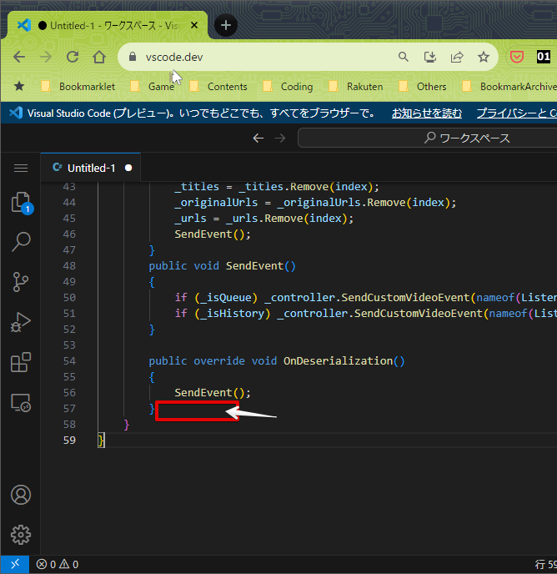
Task: Open the Rakuten bookmarks folder
Action: [x=359, y=86]
